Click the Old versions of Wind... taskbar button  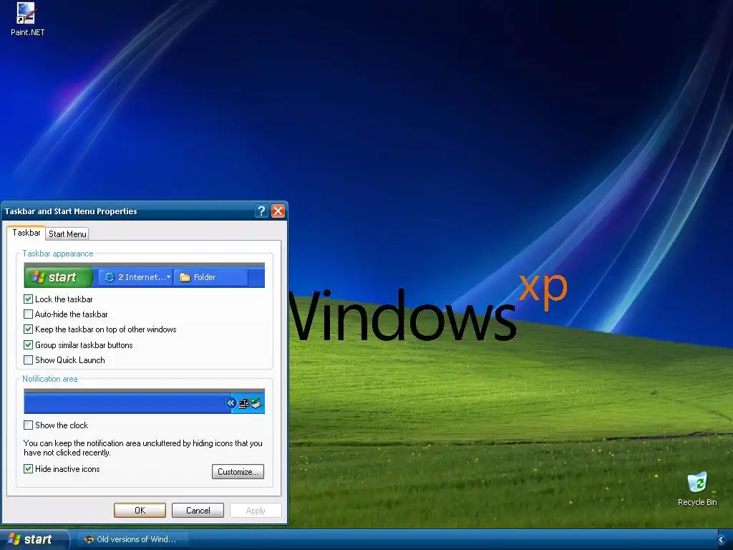[132, 539]
